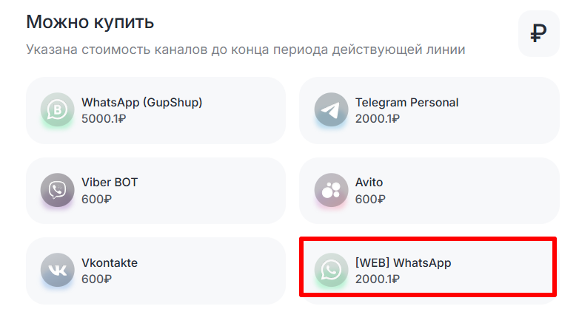This screenshot has width=579, height=309.
Task: Click the WhatsApp (GupShup) channel icon
Action: pyautogui.click(x=57, y=111)
